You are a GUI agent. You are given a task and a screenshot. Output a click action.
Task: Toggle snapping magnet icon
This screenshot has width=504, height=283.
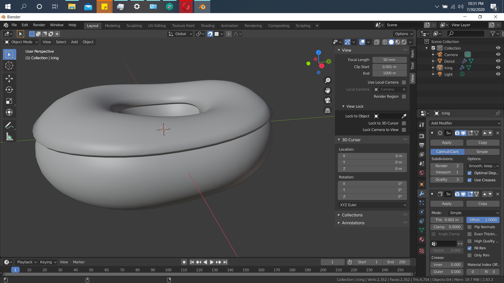pyautogui.click(x=210, y=34)
